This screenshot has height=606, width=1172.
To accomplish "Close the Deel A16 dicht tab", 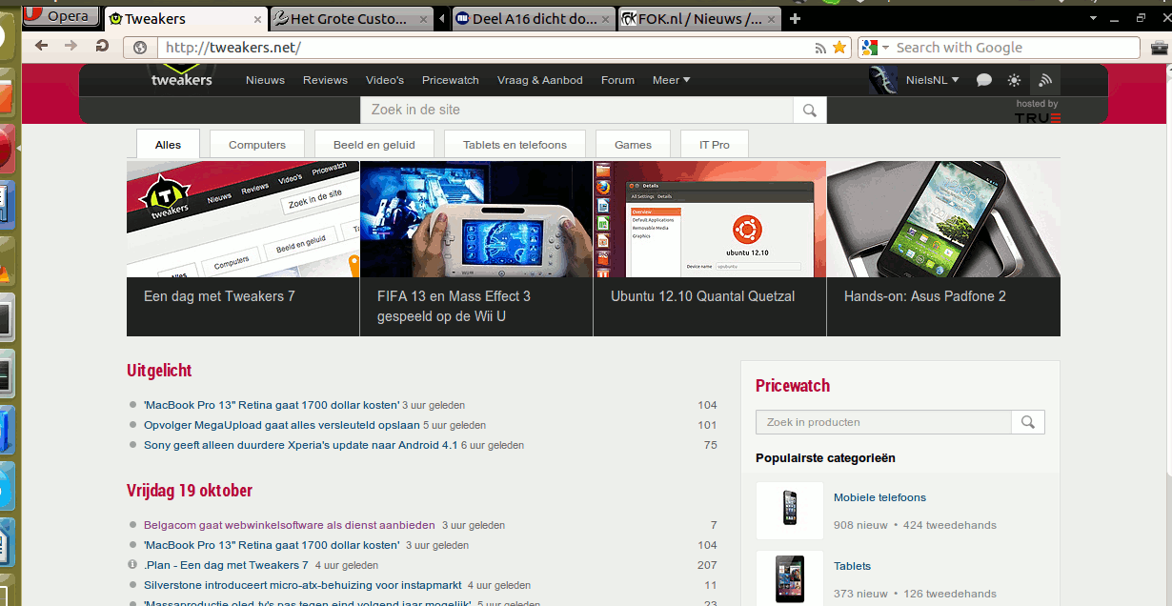I will pyautogui.click(x=607, y=19).
